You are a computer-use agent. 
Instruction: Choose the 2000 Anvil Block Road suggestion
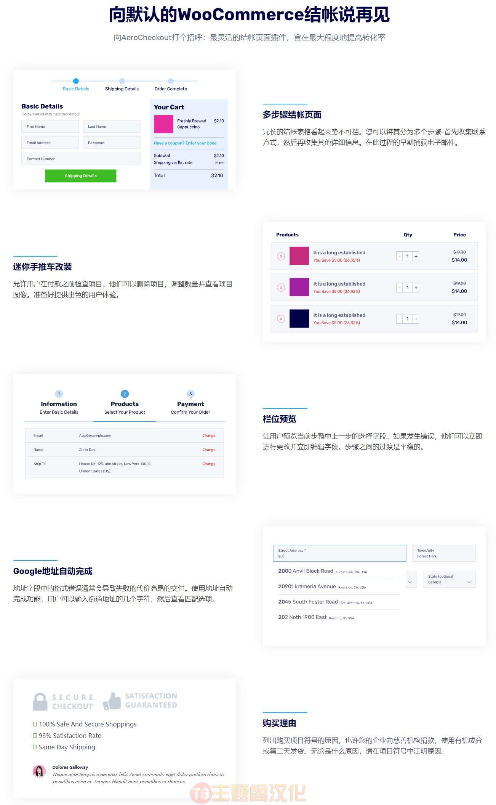tap(339, 571)
